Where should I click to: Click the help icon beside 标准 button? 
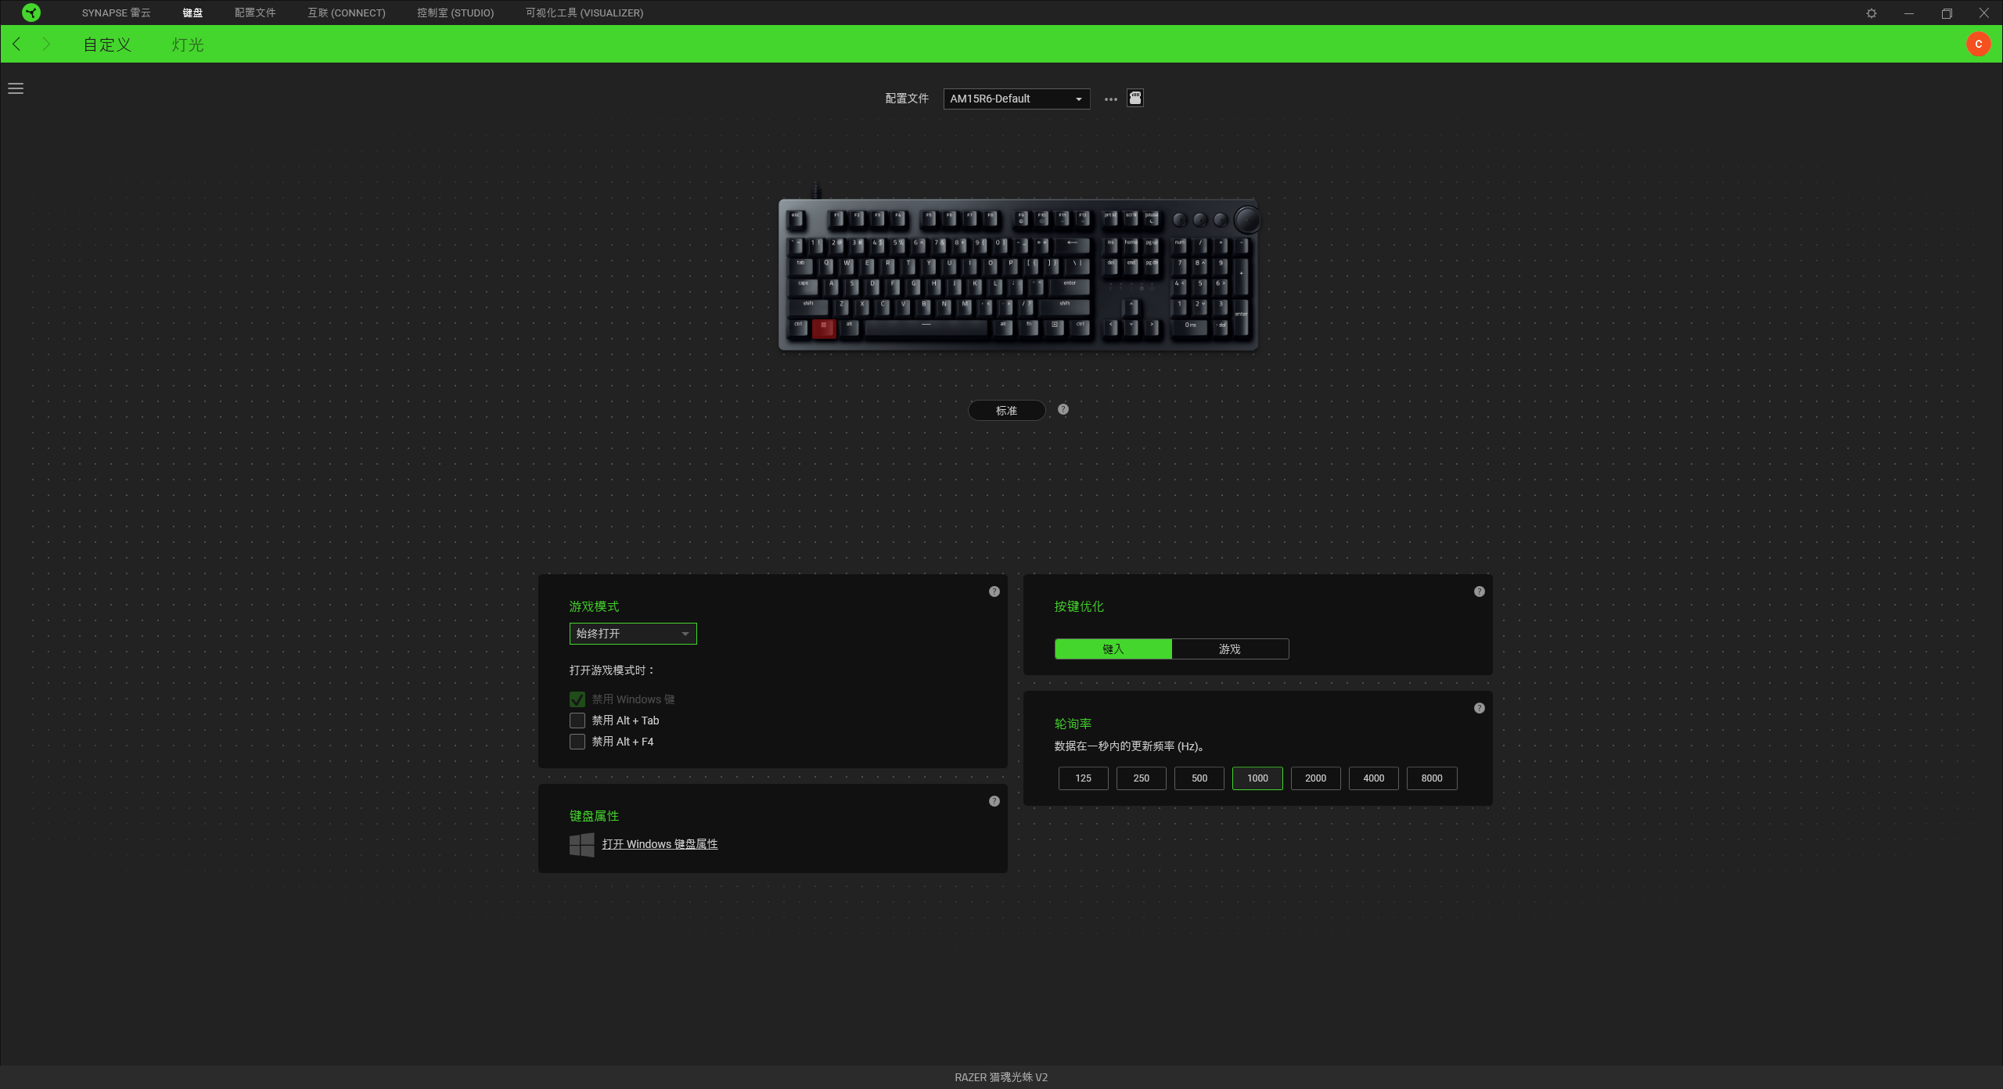(1063, 409)
